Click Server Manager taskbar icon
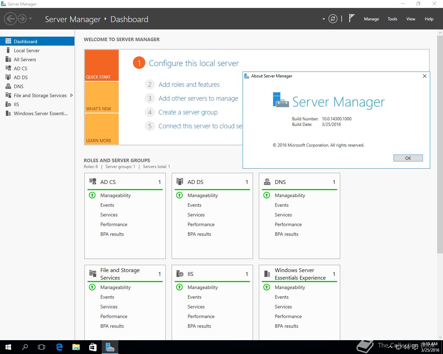 [x=110, y=347]
